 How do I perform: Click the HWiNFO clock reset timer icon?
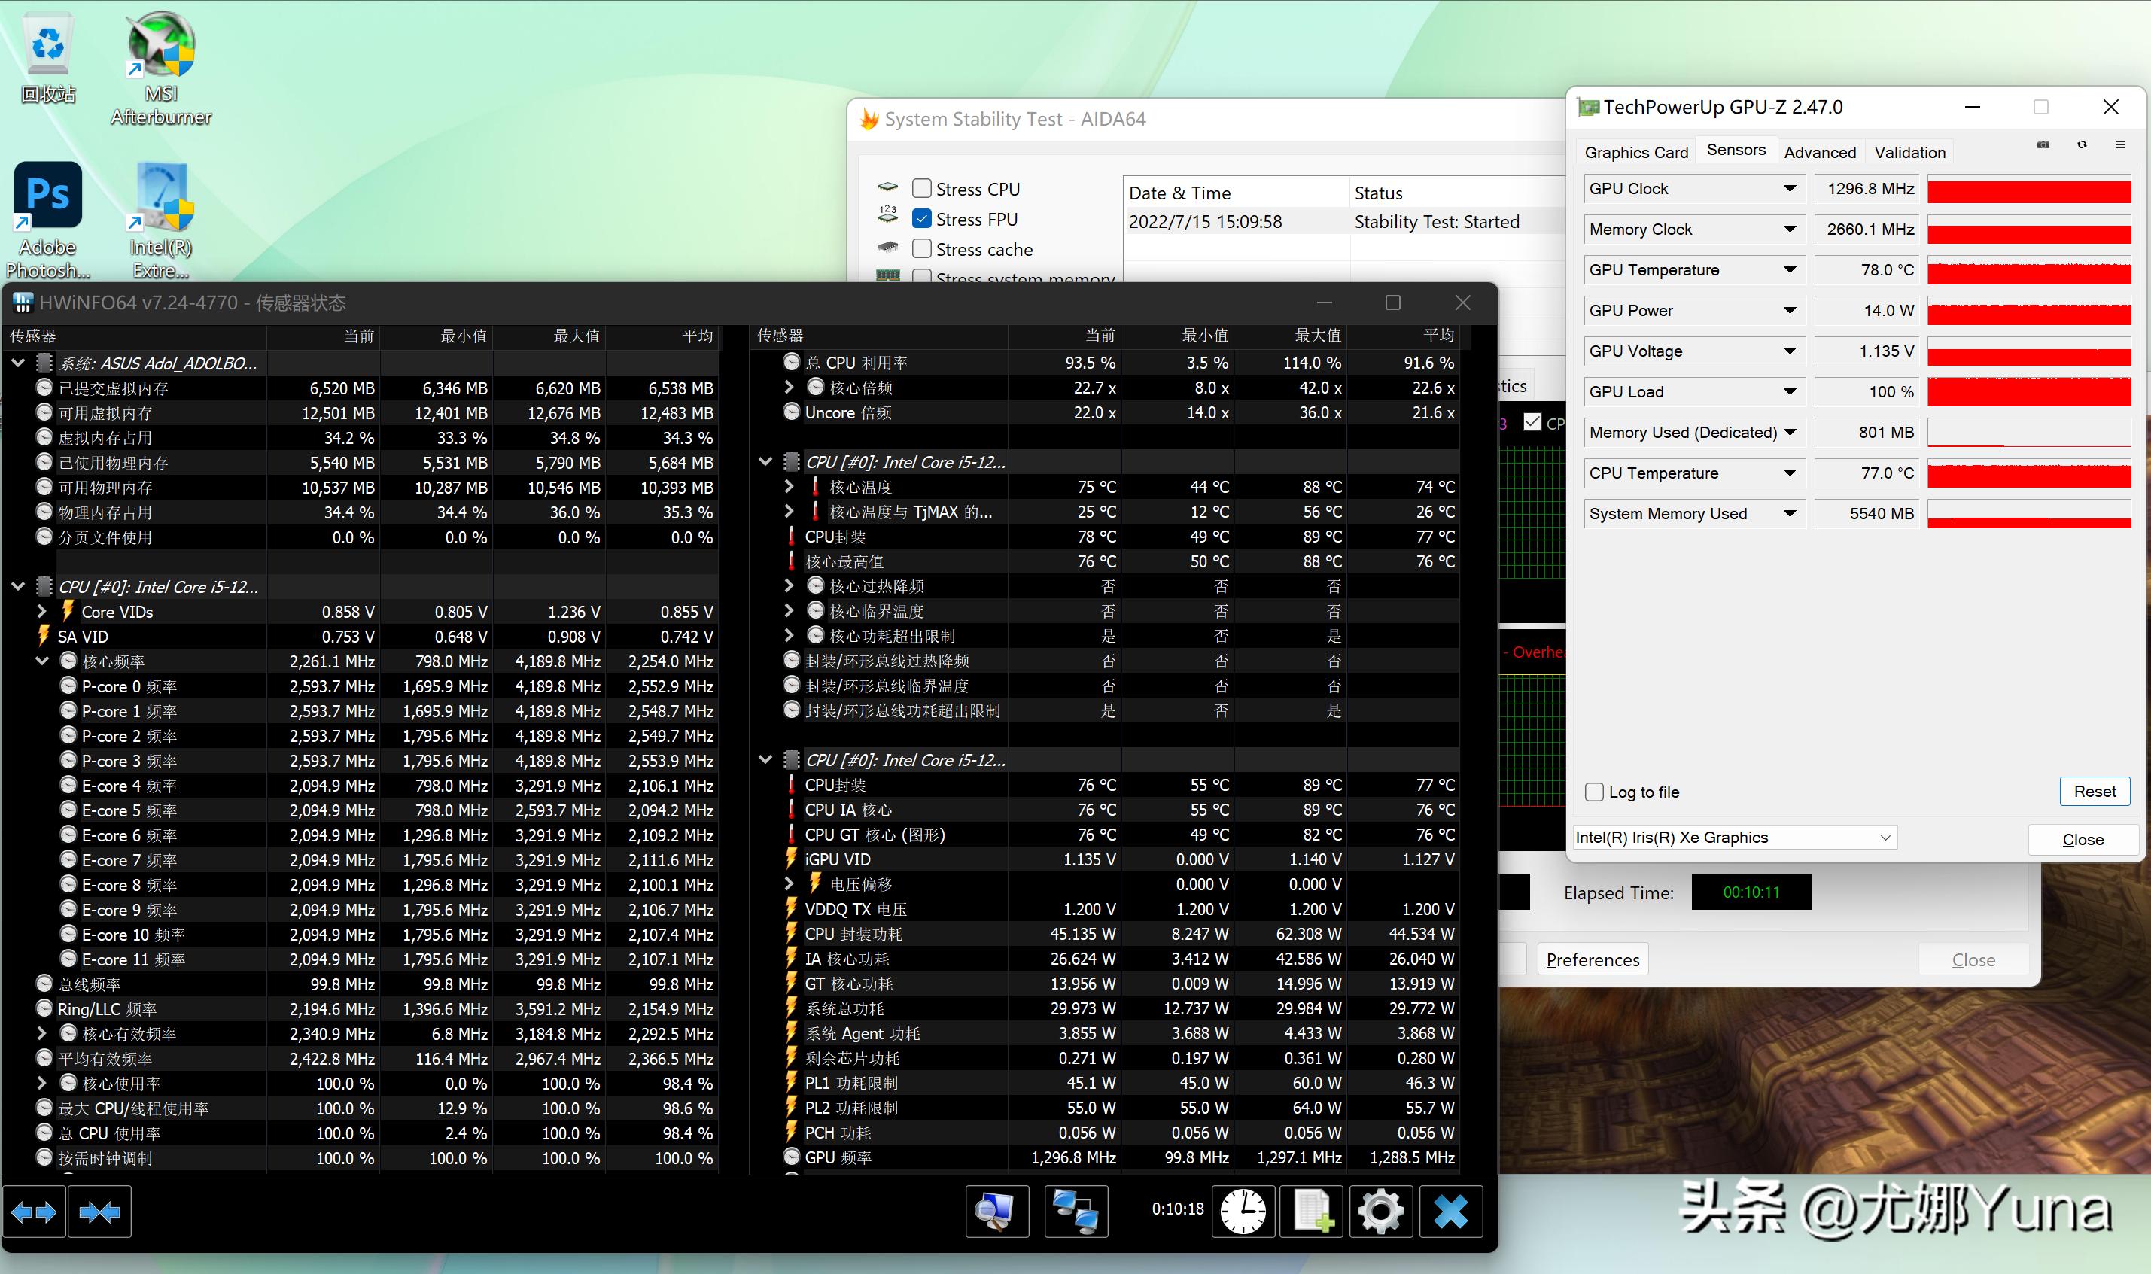click(1243, 1212)
